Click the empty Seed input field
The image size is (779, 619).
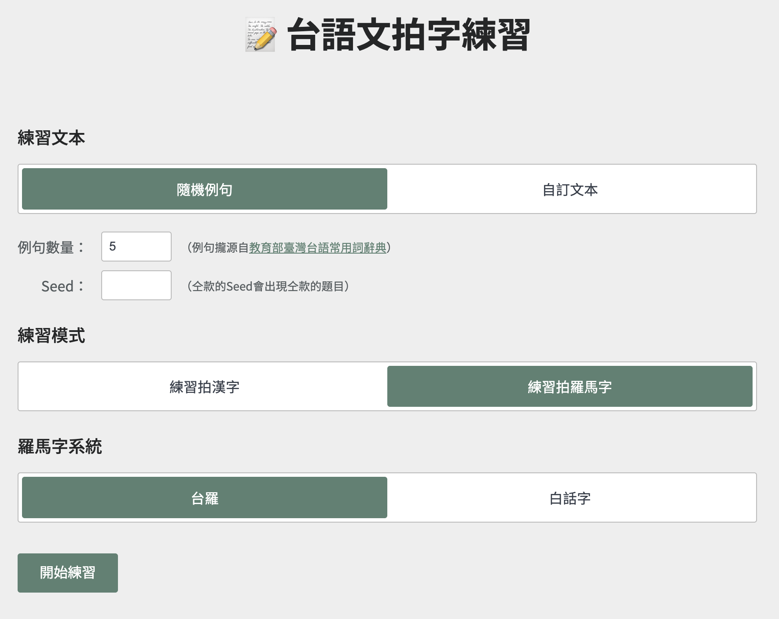(x=136, y=285)
